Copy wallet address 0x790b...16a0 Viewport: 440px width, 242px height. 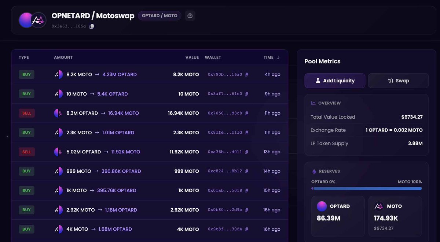(x=247, y=75)
